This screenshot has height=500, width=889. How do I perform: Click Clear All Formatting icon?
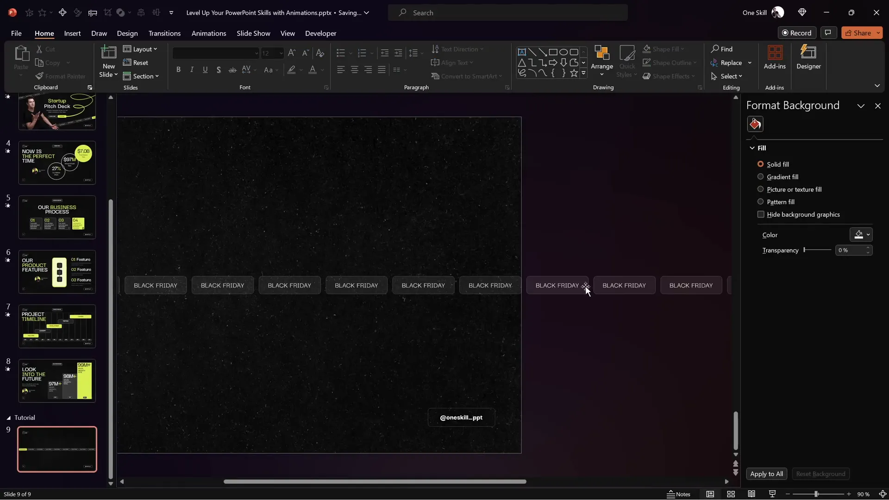point(320,53)
